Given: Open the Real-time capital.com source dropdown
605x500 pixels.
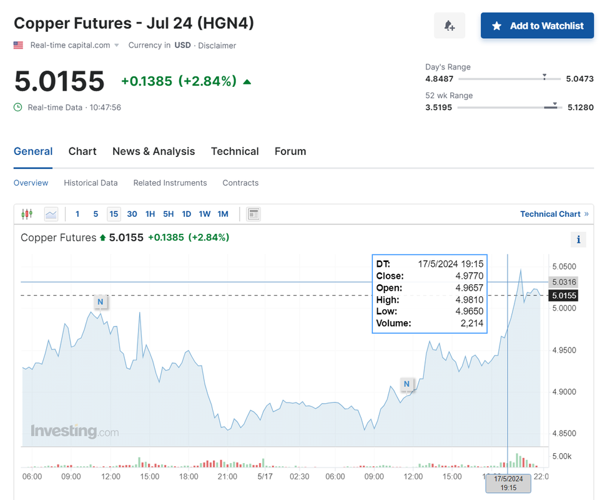Looking at the screenshot, I should [x=74, y=45].
